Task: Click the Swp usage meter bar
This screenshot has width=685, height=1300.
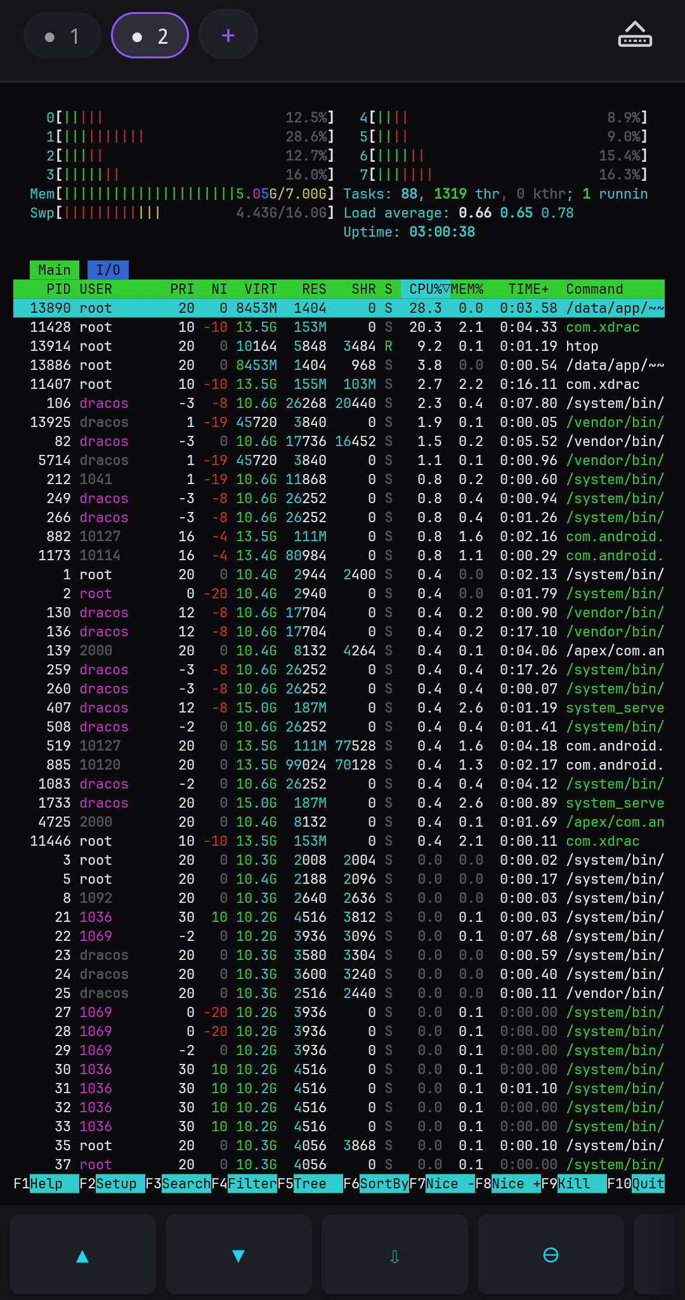Action: 182,213
